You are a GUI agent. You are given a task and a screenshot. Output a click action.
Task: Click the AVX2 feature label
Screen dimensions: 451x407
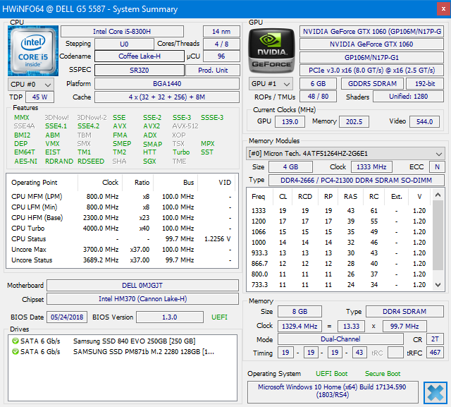click(152, 126)
